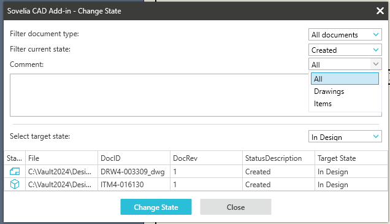Collapse the open All combo box arrow

[x=376, y=64]
